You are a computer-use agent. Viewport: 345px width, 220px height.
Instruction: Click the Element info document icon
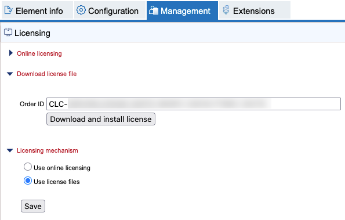point(8,10)
